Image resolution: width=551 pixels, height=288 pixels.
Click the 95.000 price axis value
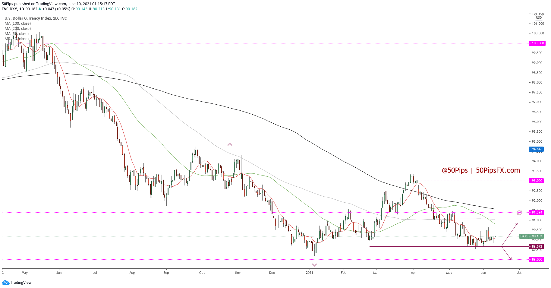537,142
